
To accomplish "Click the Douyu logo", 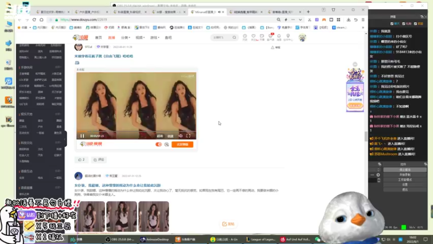I will click(80, 37).
